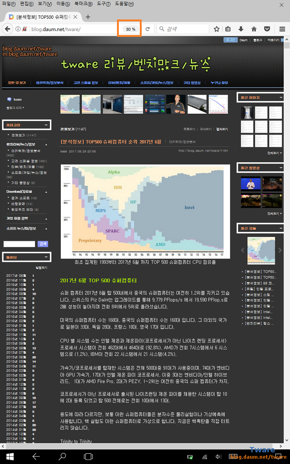Image resolution: width=290 pixels, height=464 pixels.
Task: Open the 윈도우즈 테마 (6) category
Action: coord(25,210)
